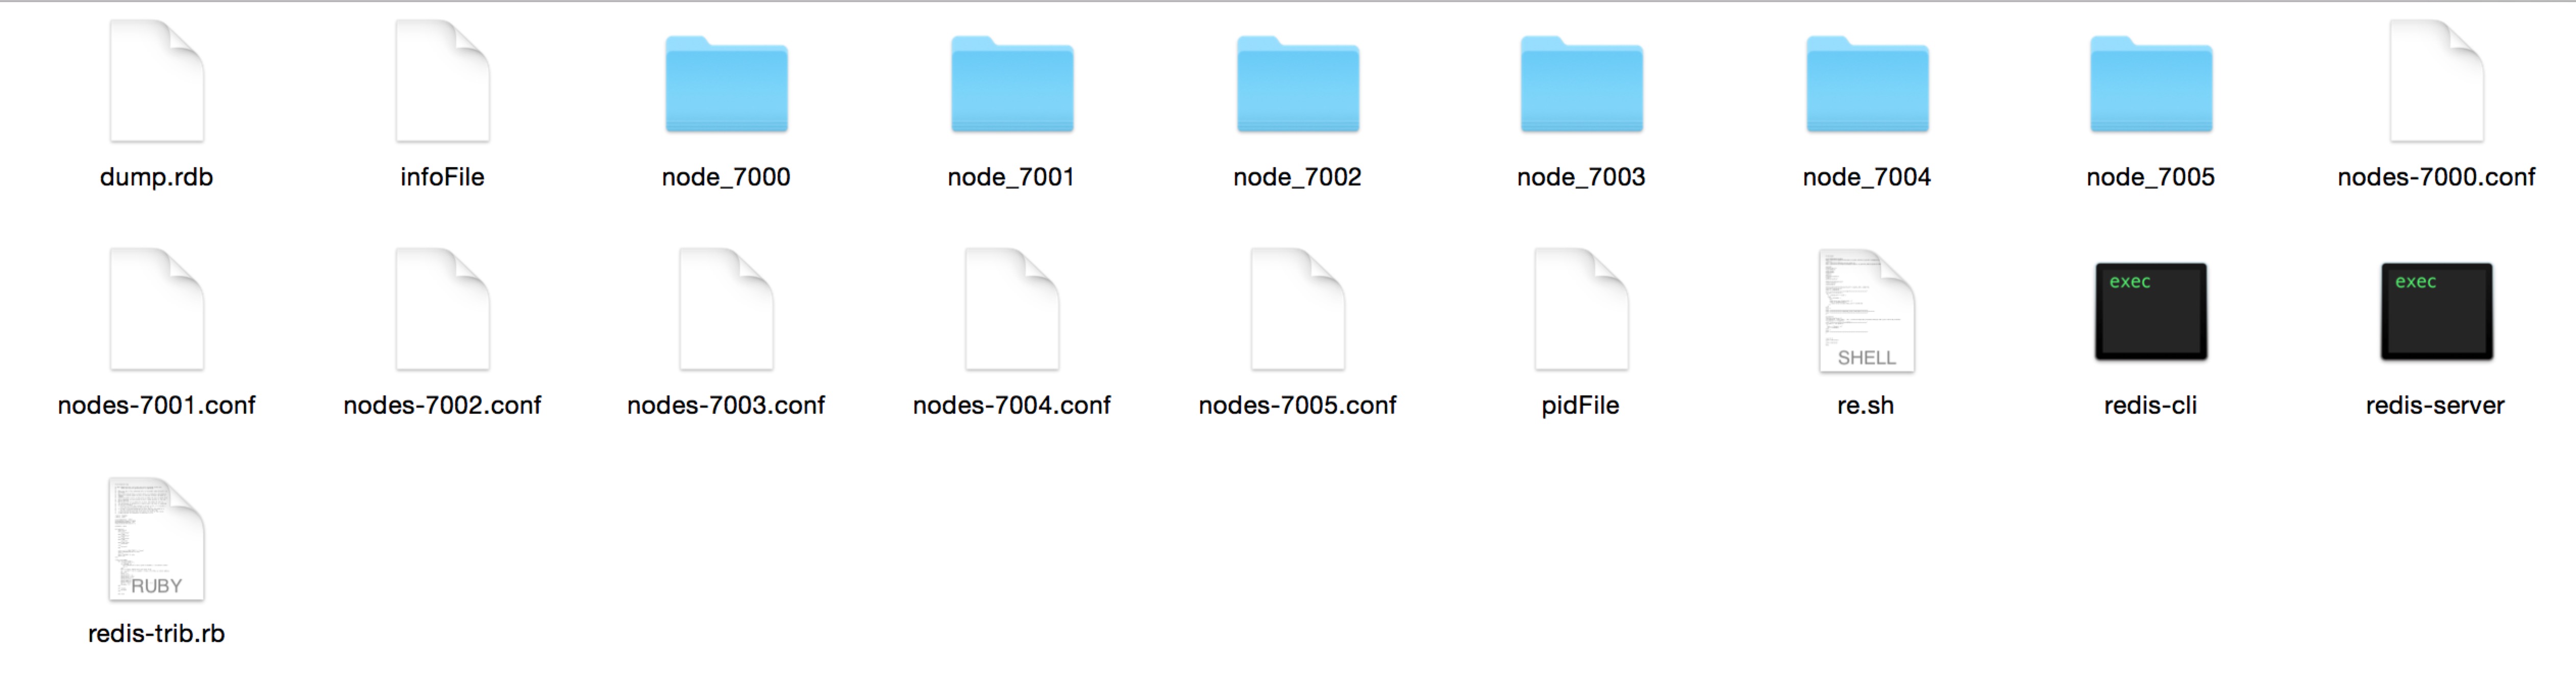The width and height of the screenshot is (2576, 695).
Task: Click the nodes-7001.conf file icon
Action: [x=157, y=310]
